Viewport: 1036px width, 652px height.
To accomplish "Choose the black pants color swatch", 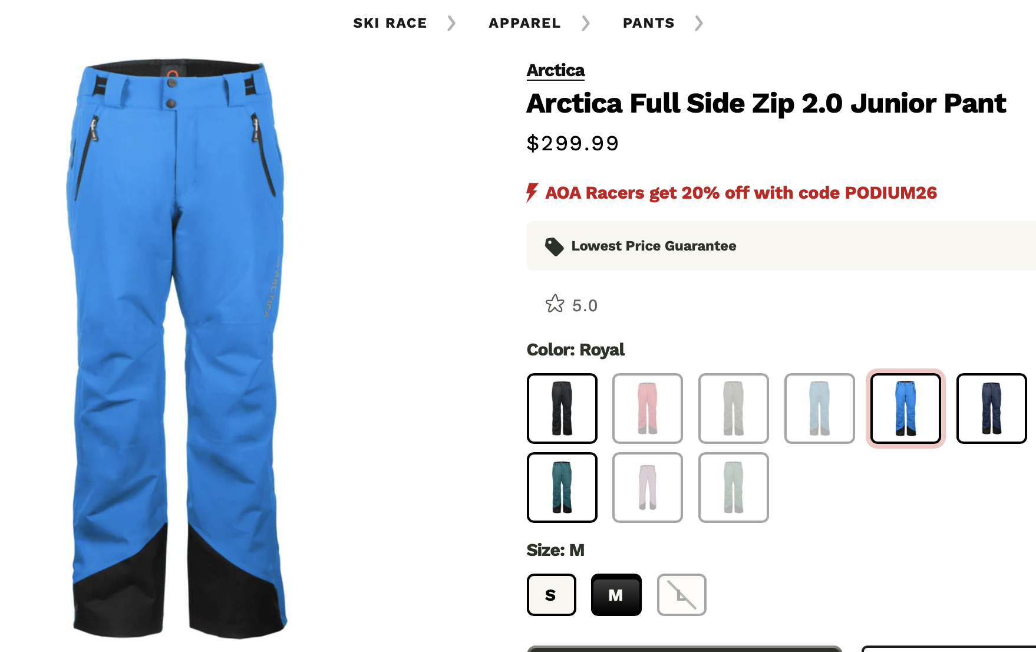I will [x=562, y=409].
